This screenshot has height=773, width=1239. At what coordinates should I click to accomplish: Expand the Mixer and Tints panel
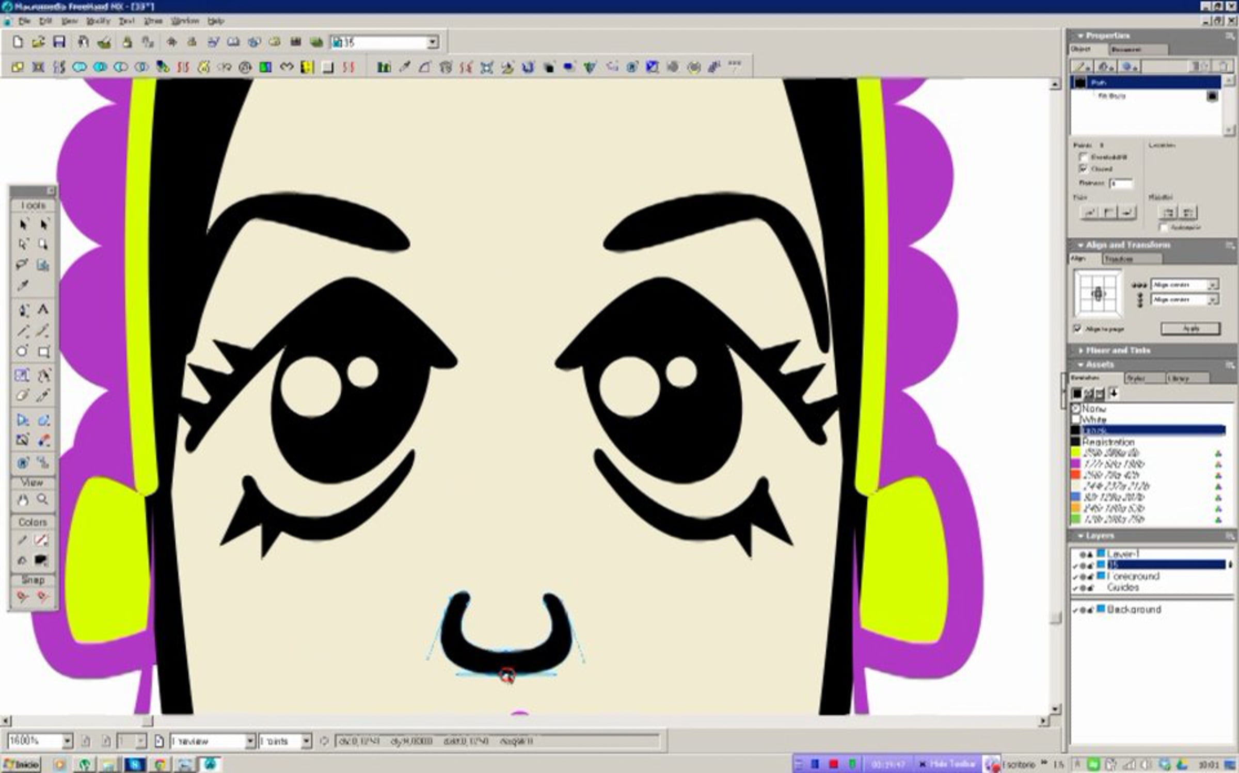[x=1117, y=350]
